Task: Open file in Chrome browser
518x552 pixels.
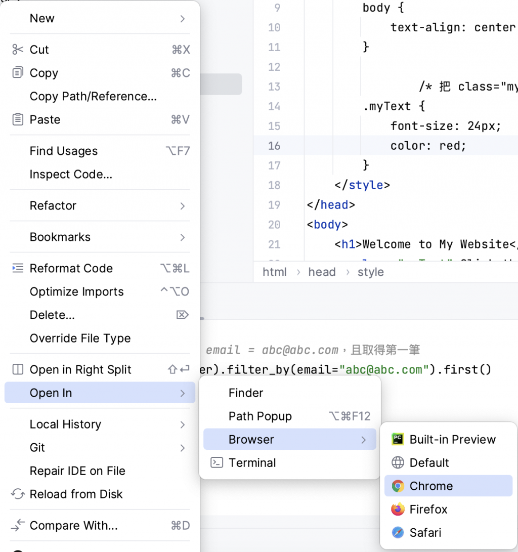Action: click(431, 486)
